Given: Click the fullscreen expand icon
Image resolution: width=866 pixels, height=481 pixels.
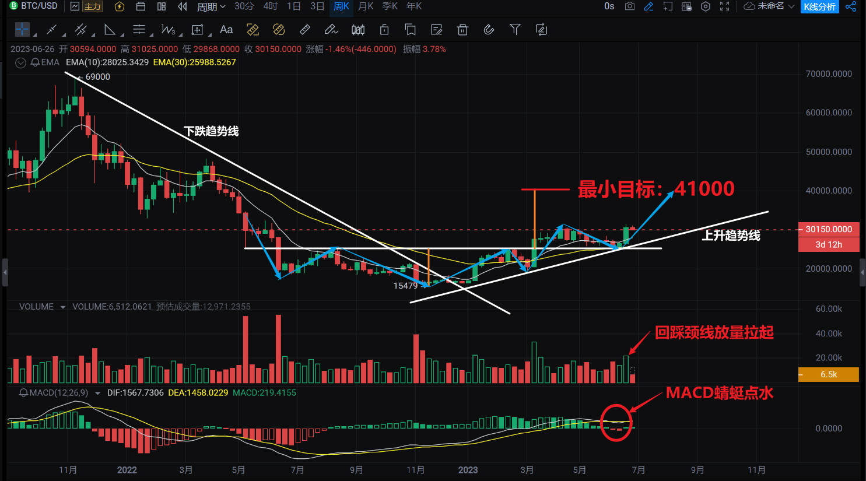Looking at the screenshot, I should coord(725,6).
